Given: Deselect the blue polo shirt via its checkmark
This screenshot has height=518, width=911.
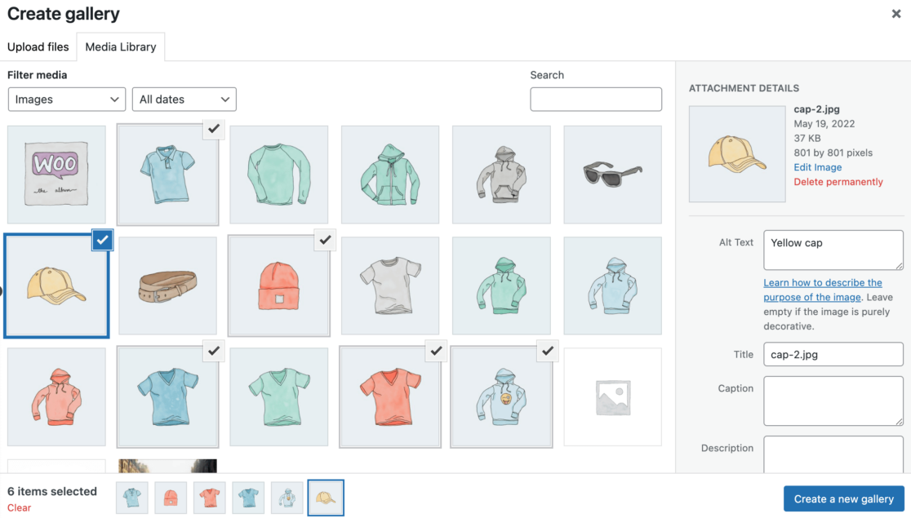Looking at the screenshot, I should pyautogui.click(x=214, y=130).
